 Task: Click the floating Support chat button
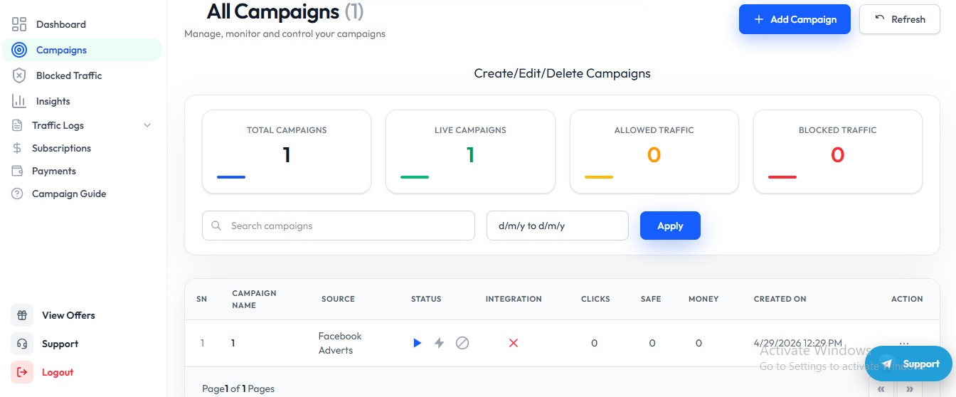pos(909,364)
